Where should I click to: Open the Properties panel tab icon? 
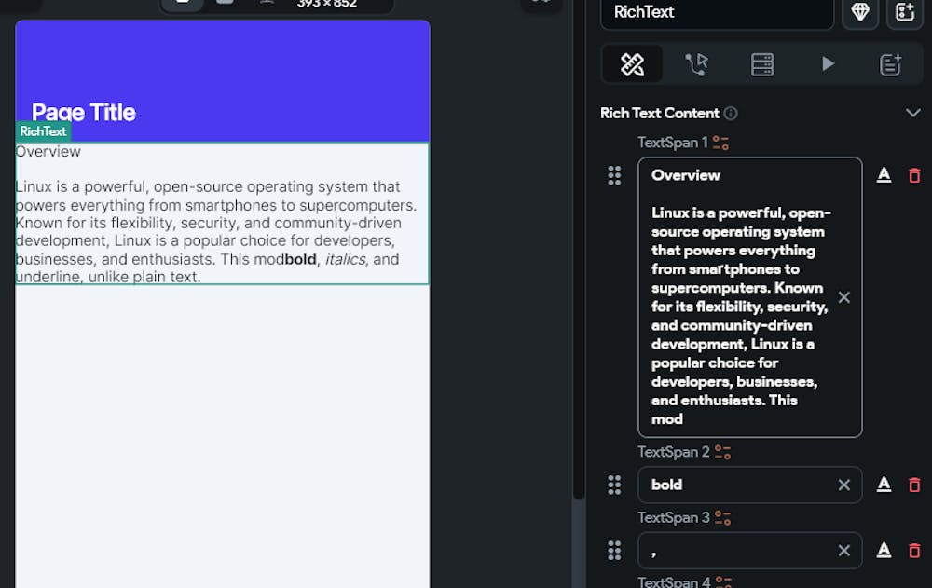click(x=632, y=64)
